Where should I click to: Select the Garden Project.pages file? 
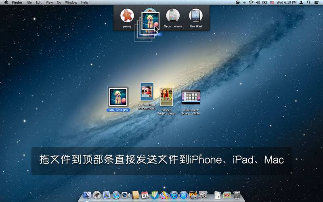coord(166,101)
